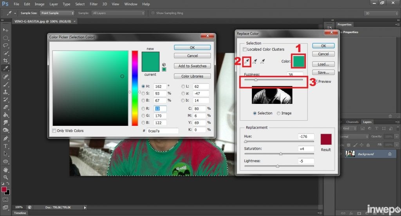The height and width of the screenshot is (216, 401).
Task: Open the 3D workspace dropdown
Action: (382, 13)
